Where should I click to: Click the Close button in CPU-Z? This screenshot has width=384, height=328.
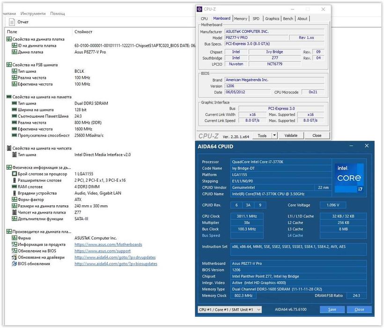point(317,135)
